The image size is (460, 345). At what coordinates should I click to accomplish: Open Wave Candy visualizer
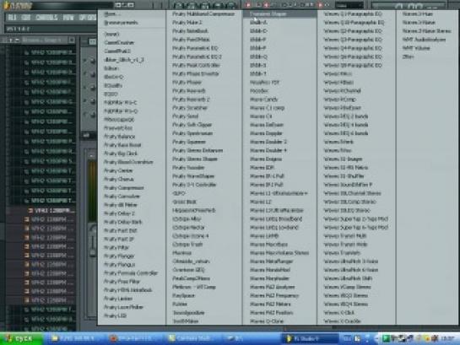click(263, 100)
